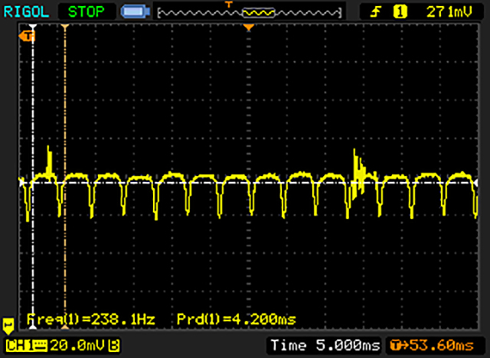
Task: Click the green STOP run status
Action: [x=87, y=11]
